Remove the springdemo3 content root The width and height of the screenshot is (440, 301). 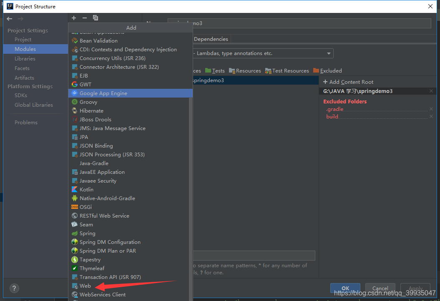(x=431, y=91)
